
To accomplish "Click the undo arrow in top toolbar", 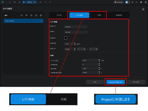I will coord(45,2).
